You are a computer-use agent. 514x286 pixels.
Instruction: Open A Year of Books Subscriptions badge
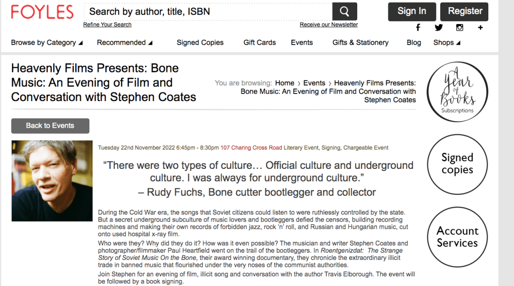pos(457,92)
